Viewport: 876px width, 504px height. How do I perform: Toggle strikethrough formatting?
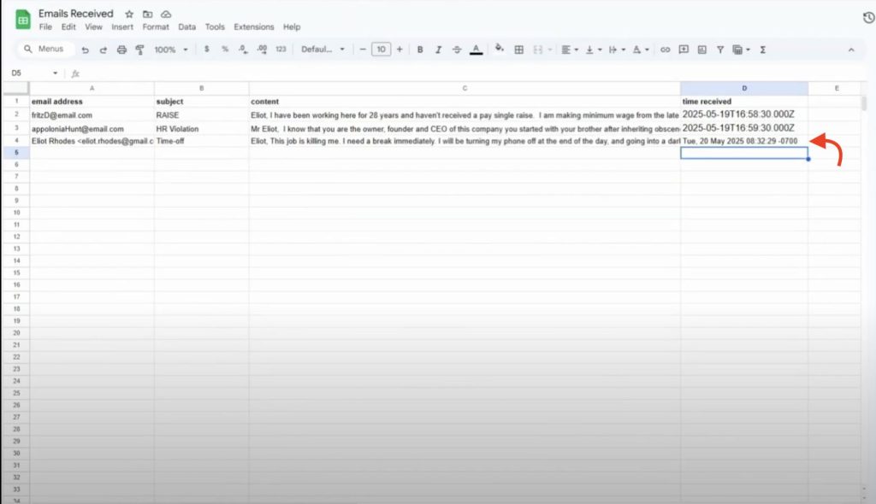coord(457,49)
